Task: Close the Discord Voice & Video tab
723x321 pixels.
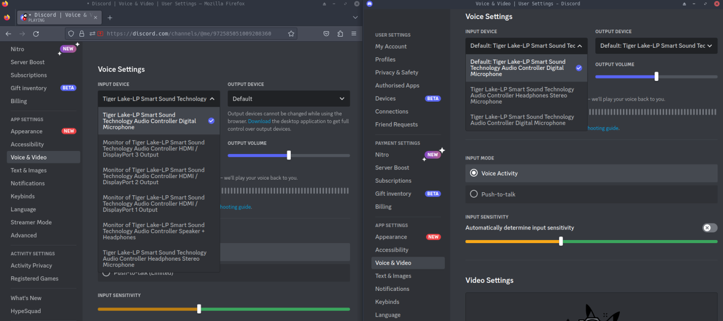Action: tap(95, 17)
